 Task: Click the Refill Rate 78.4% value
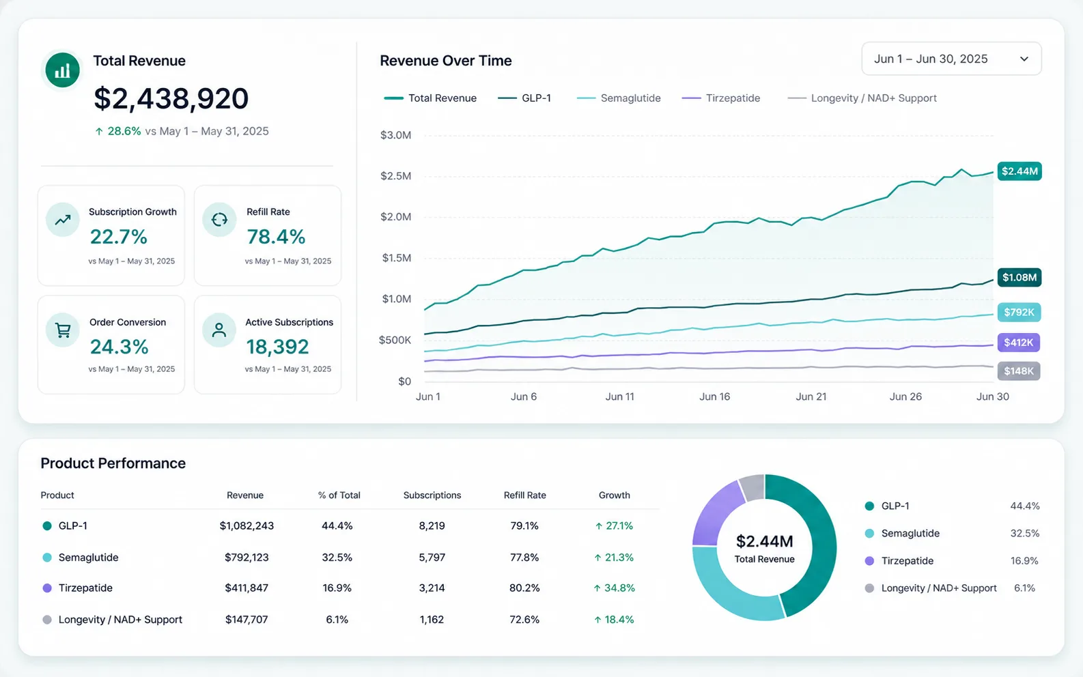coord(276,237)
